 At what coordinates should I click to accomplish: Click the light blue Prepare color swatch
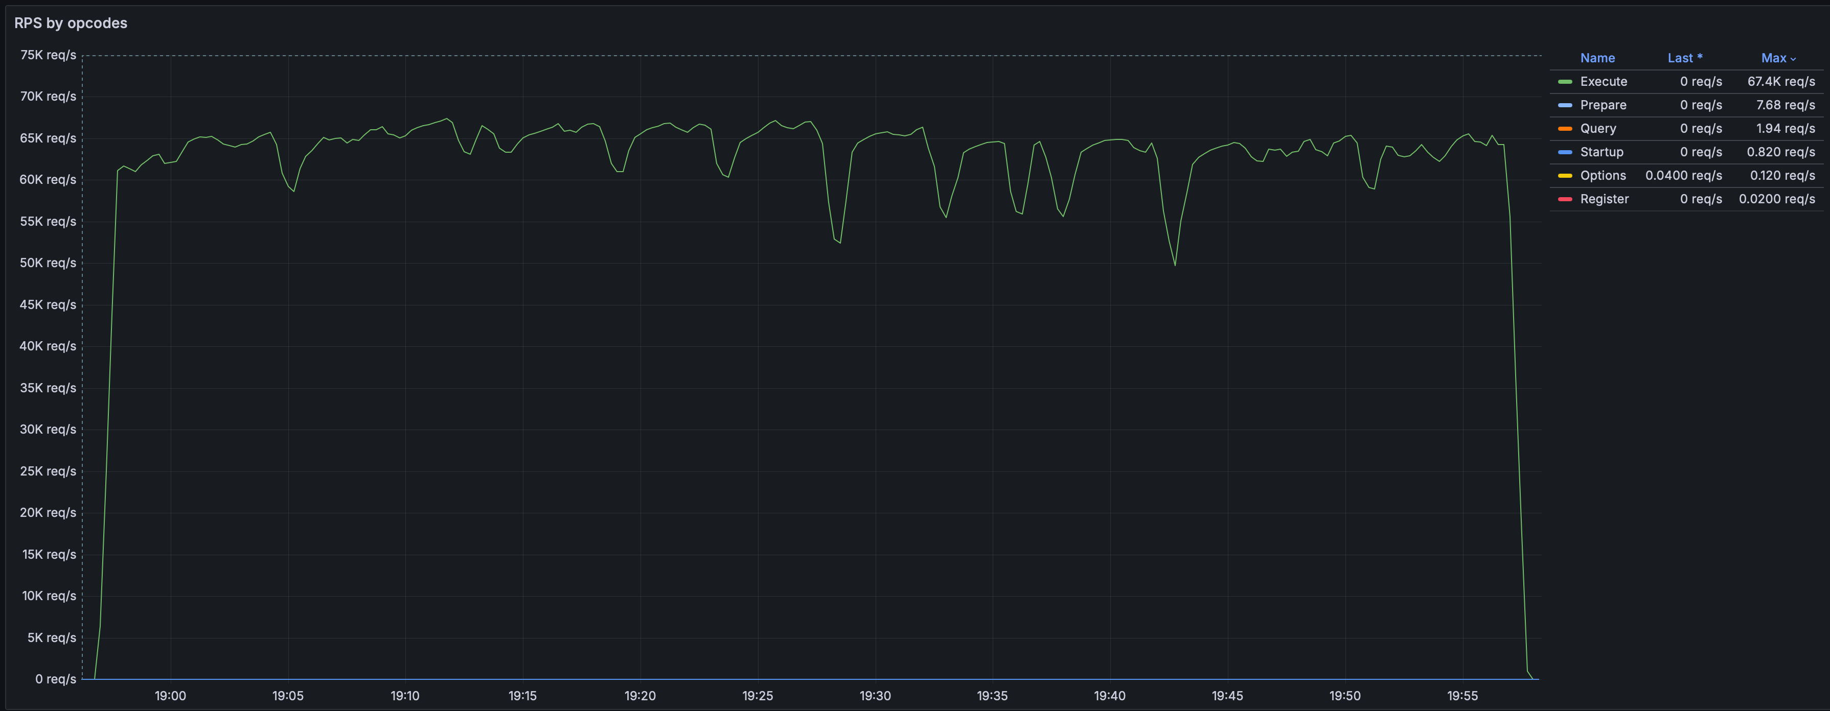click(x=1564, y=105)
